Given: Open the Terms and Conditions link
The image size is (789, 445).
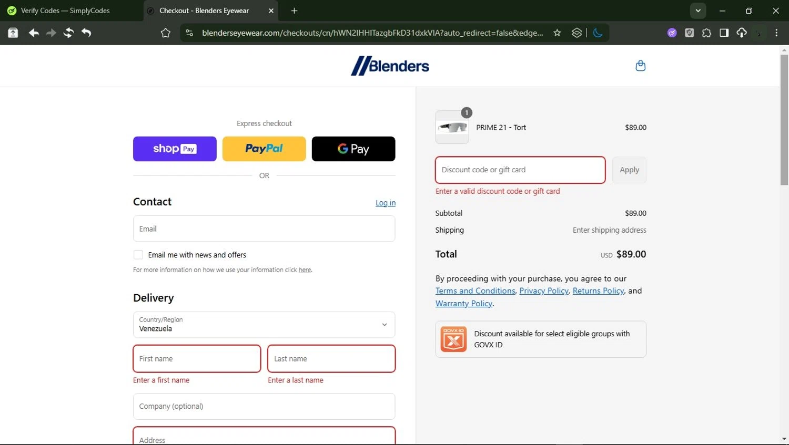Looking at the screenshot, I should [x=476, y=291].
